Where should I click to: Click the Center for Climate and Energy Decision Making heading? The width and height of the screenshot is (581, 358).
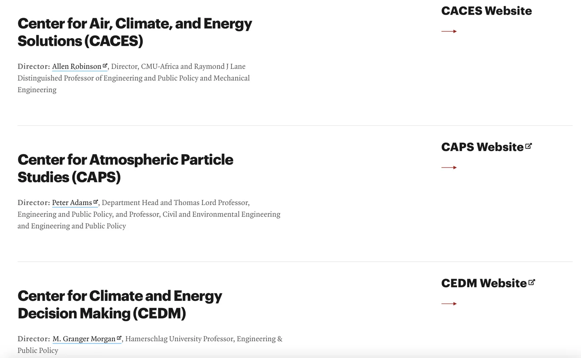pyautogui.click(x=120, y=304)
